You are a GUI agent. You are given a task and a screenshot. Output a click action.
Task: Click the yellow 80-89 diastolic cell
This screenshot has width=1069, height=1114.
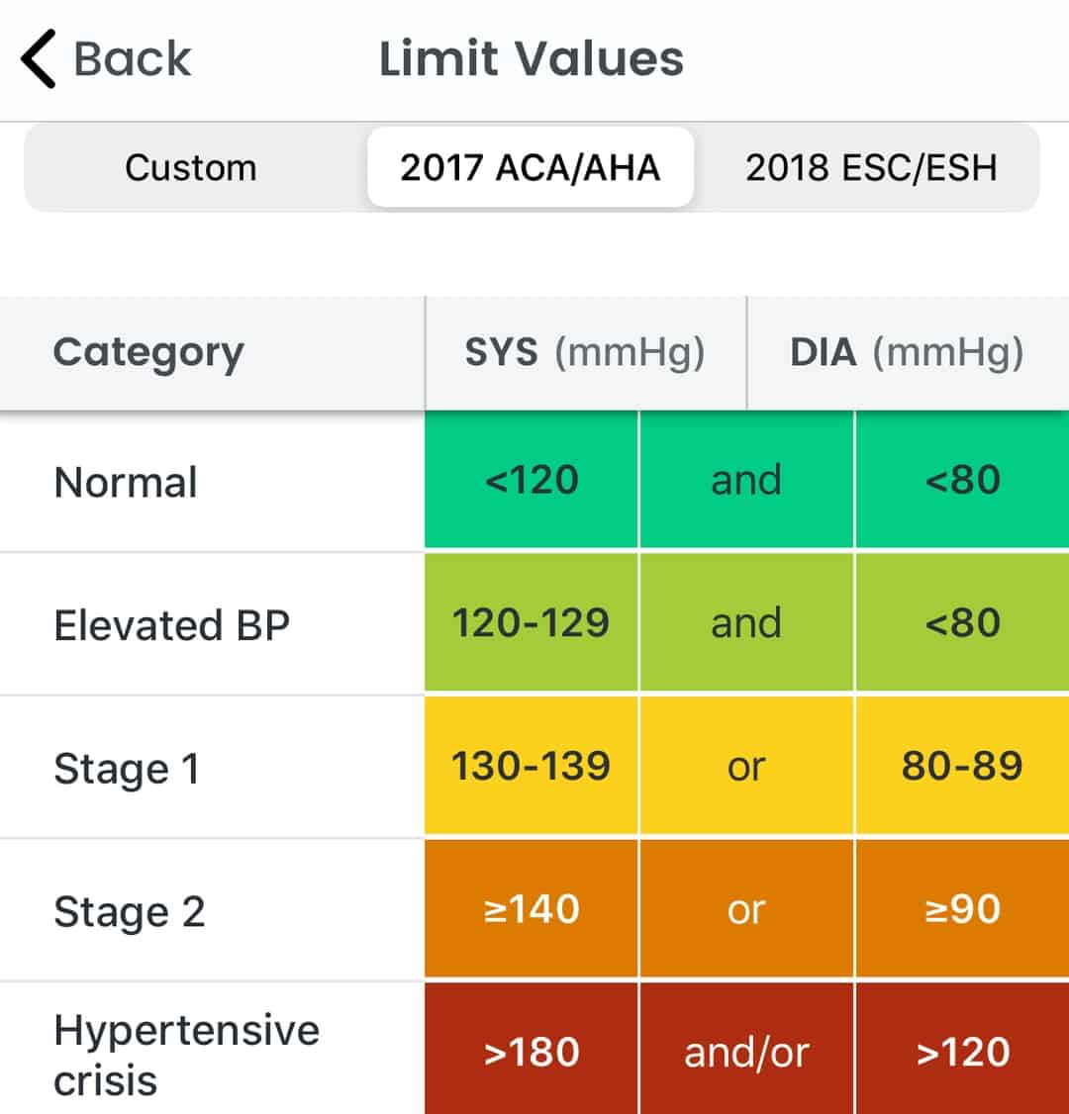tap(963, 767)
